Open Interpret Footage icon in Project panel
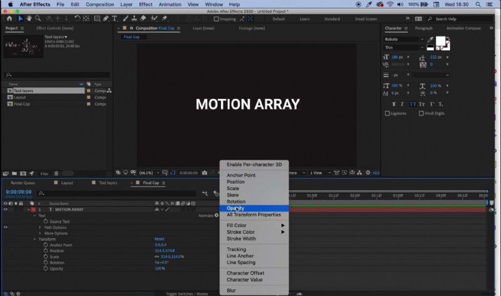501x296 pixels. (6, 173)
